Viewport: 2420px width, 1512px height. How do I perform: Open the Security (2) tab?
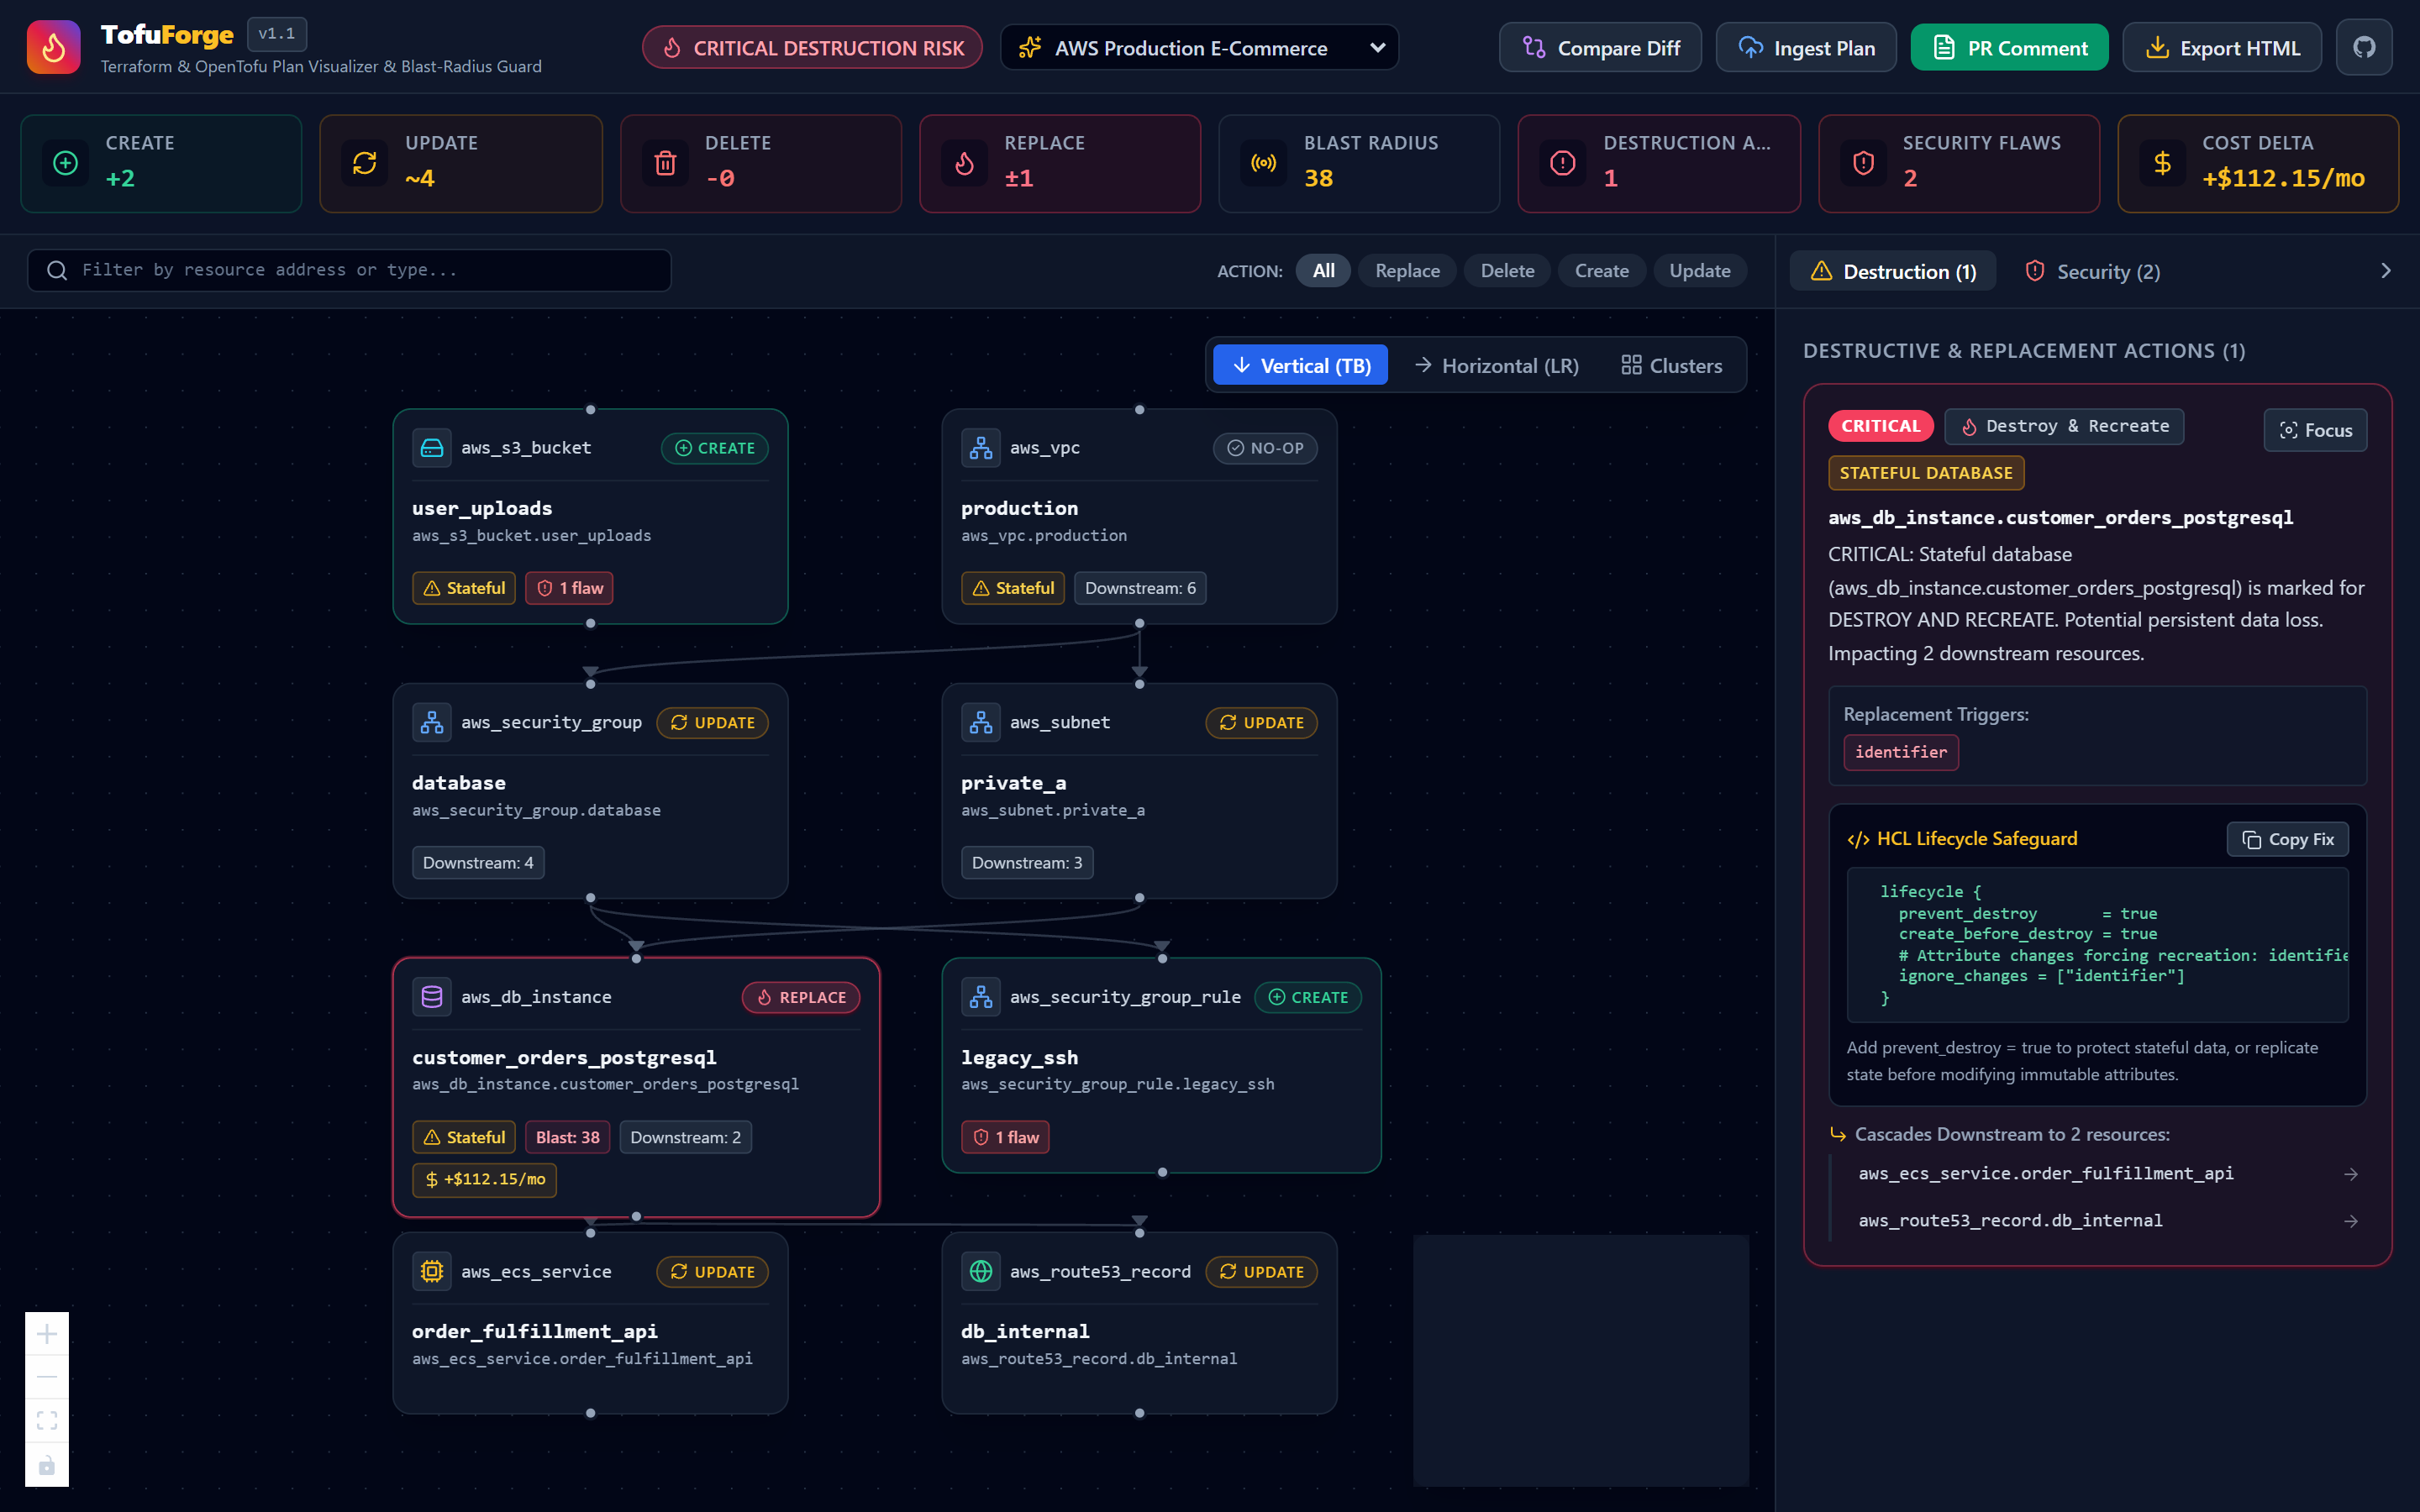click(2092, 271)
